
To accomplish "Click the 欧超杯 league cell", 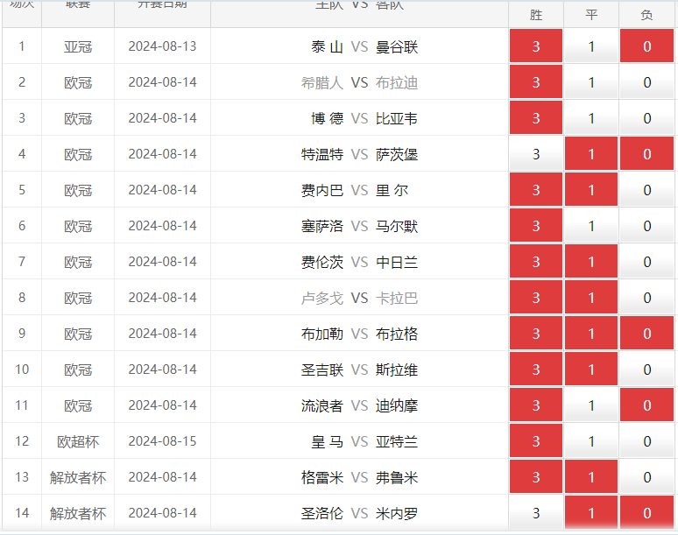I will pyautogui.click(x=78, y=441).
